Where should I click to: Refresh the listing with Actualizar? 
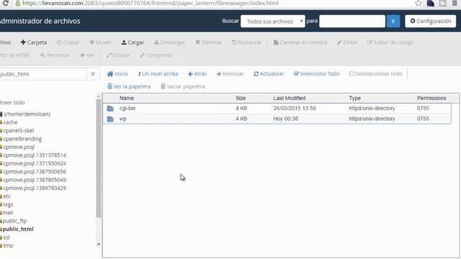(x=269, y=73)
